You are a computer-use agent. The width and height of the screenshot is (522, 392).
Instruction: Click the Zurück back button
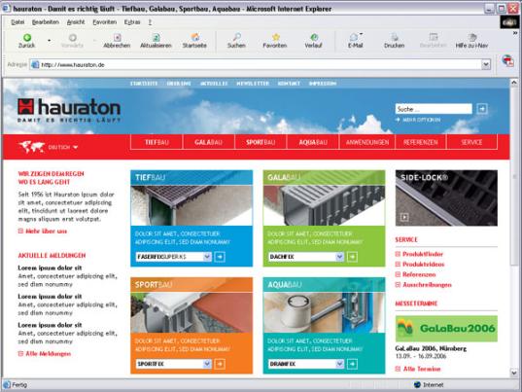click(27, 41)
